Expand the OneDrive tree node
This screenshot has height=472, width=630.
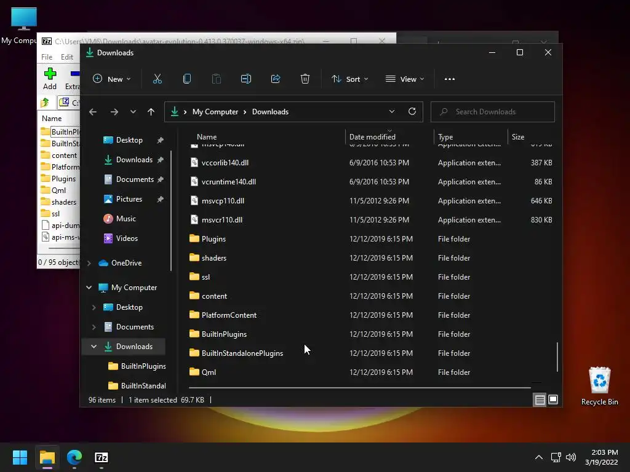coord(89,263)
